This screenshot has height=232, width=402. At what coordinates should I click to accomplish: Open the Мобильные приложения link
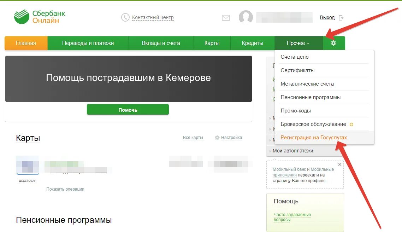303,172
